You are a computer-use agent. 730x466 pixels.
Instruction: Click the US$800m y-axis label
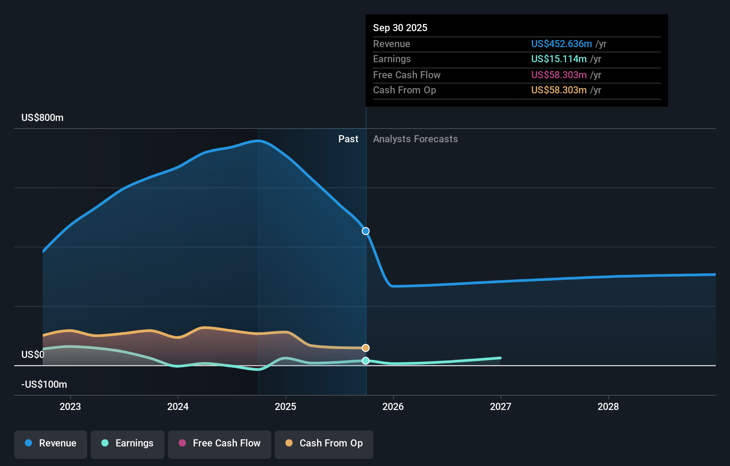tap(43, 118)
